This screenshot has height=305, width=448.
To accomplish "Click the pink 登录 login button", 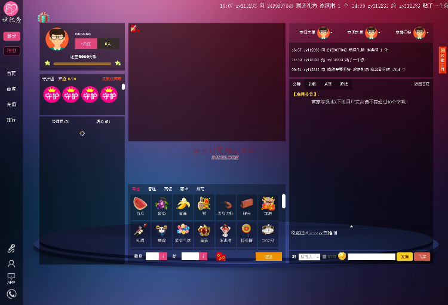I will point(12,36).
